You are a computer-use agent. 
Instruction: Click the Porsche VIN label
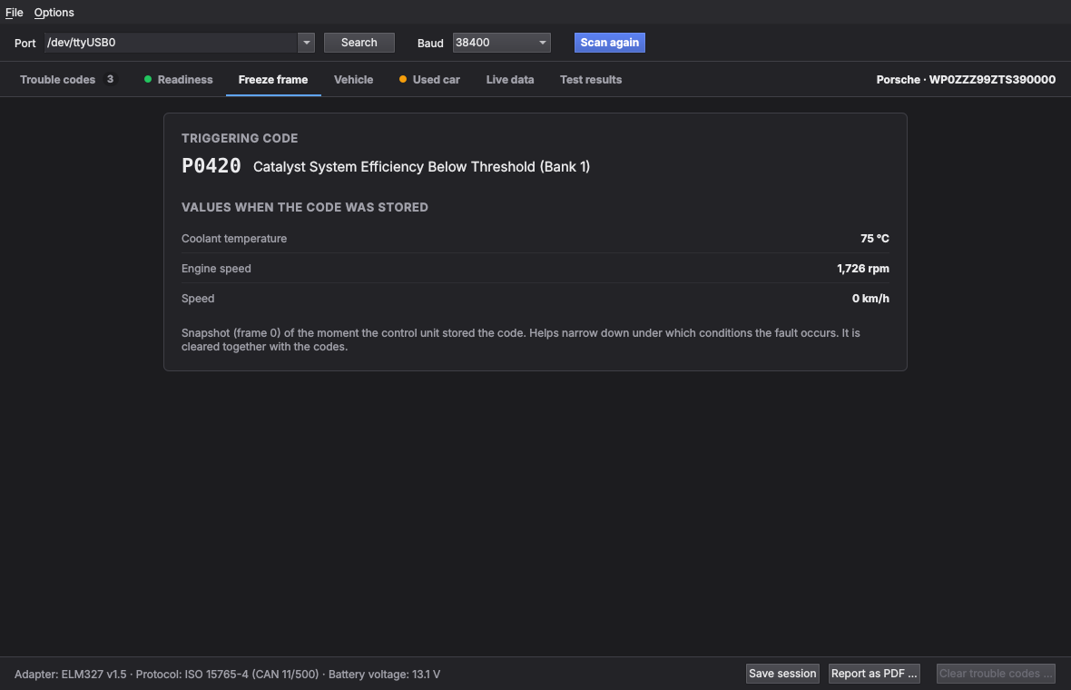(966, 79)
